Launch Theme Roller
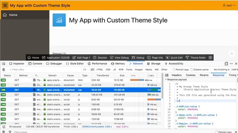The width and height of the screenshot is (238, 133). [196, 58]
